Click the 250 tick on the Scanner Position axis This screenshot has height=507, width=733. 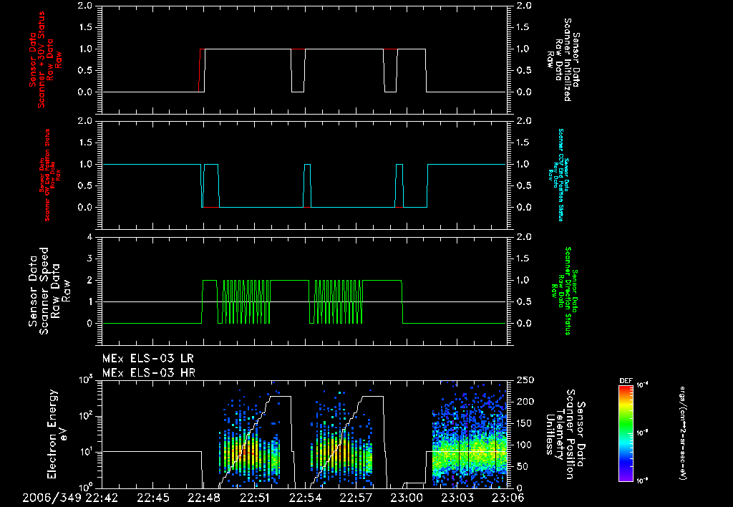pos(526,380)
